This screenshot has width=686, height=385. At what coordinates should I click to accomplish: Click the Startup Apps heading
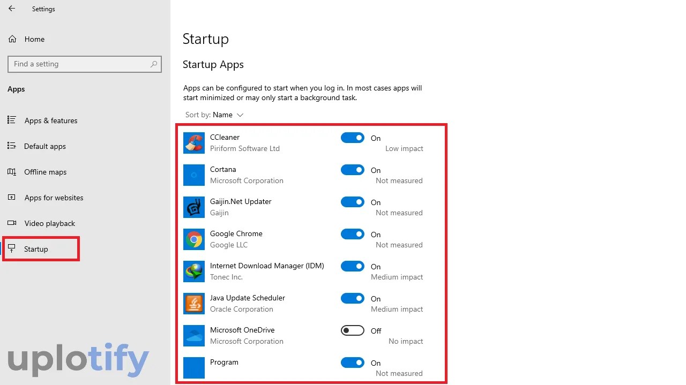pos(213,64)
